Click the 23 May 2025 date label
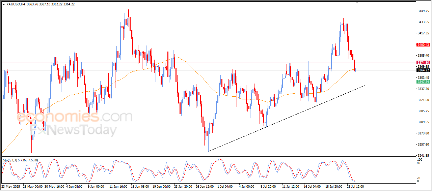This screenshot has height=191, width=432. [10, 186]
